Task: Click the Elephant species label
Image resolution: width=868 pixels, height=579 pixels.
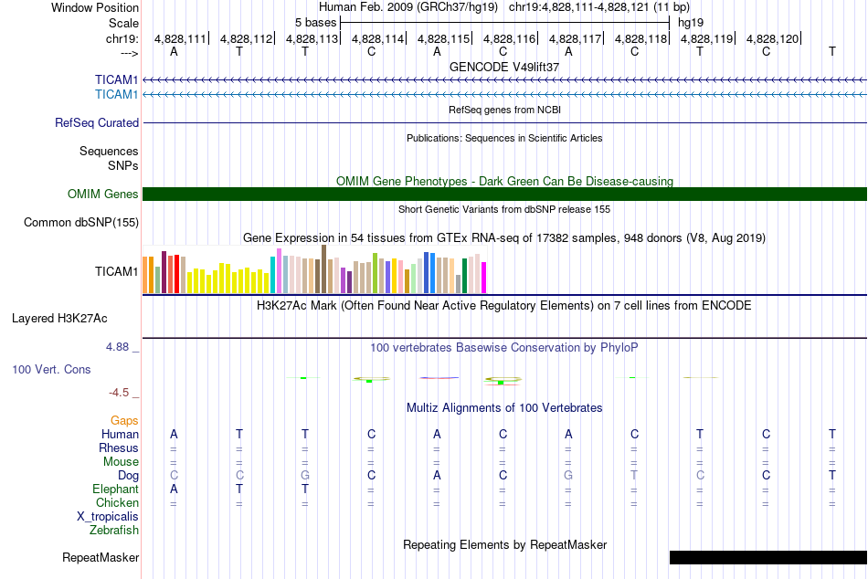Action: (115, 490)
